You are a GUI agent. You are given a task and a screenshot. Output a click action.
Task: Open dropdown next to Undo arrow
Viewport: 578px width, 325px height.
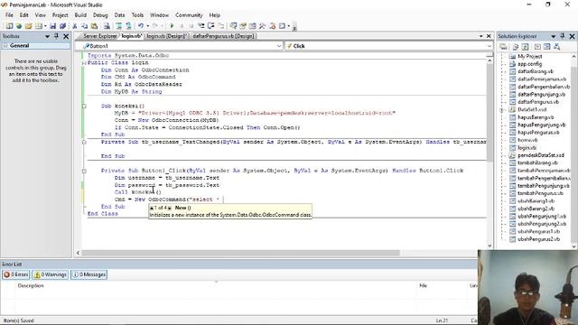tap(147, 26)
